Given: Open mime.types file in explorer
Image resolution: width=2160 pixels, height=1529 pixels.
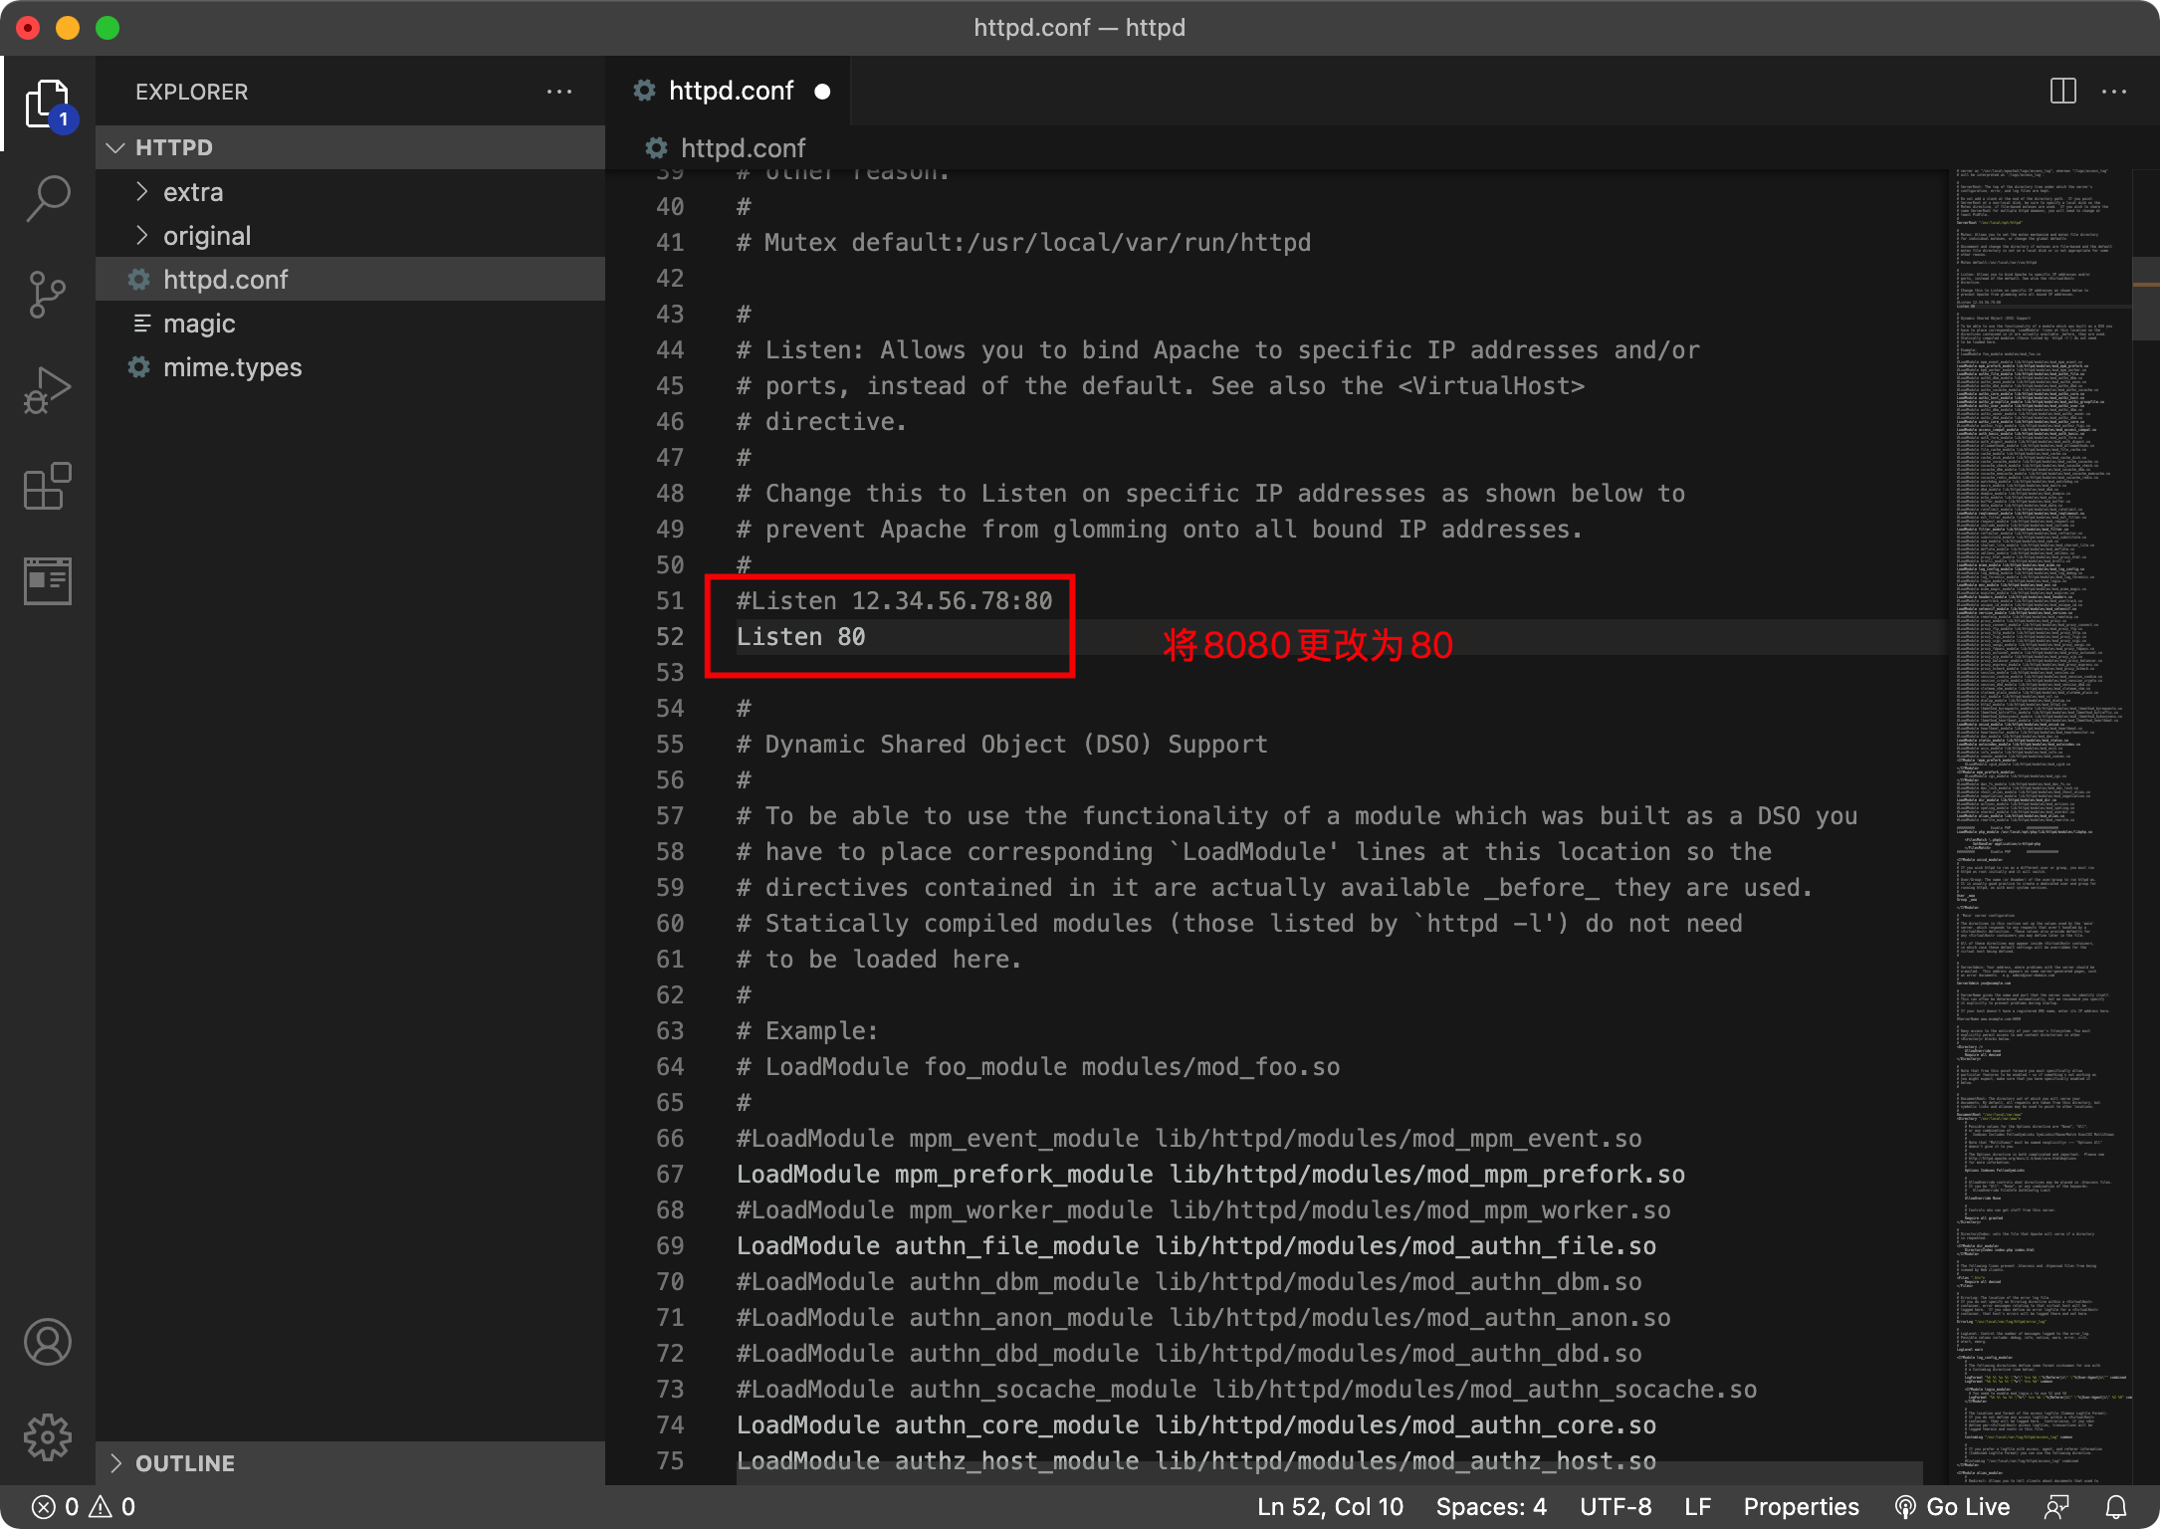Looking at the screenshot, I should (232, 367).
